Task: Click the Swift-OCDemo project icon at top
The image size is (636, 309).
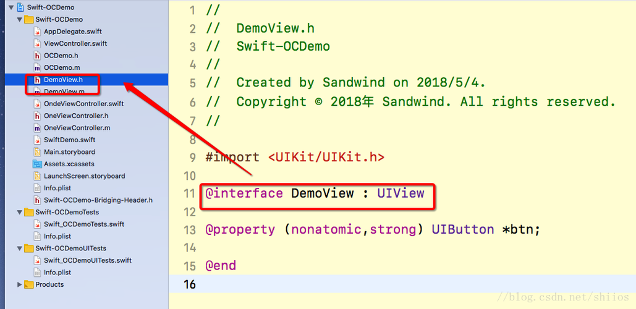Action: pos(20,7)
